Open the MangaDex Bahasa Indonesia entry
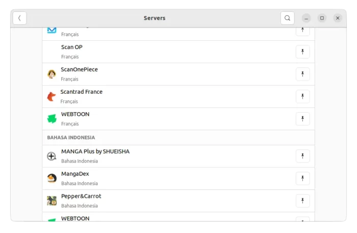This screenshot has height=233, width=357. [x=178, y=178]
